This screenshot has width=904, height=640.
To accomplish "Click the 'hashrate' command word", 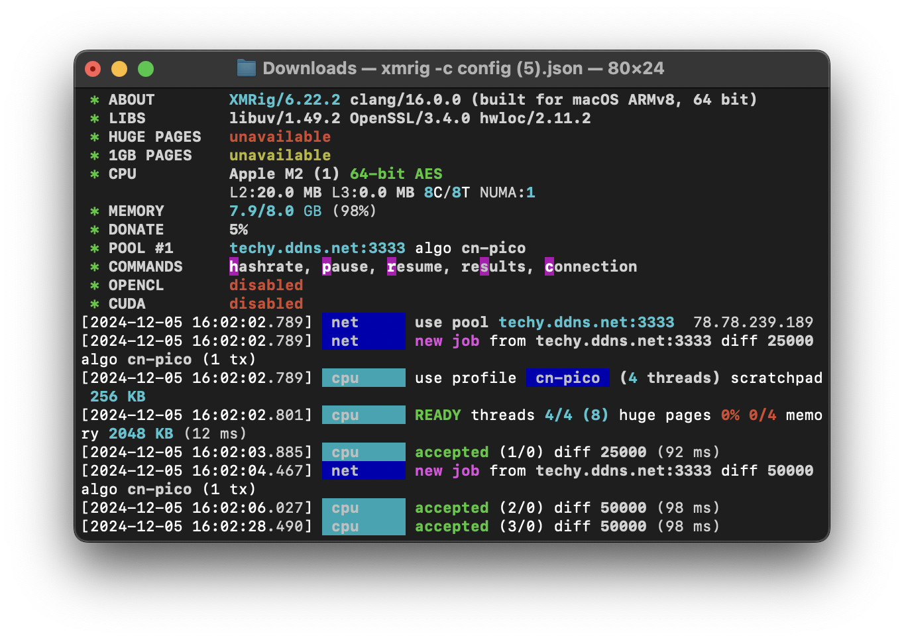I will tap(266, 266).
